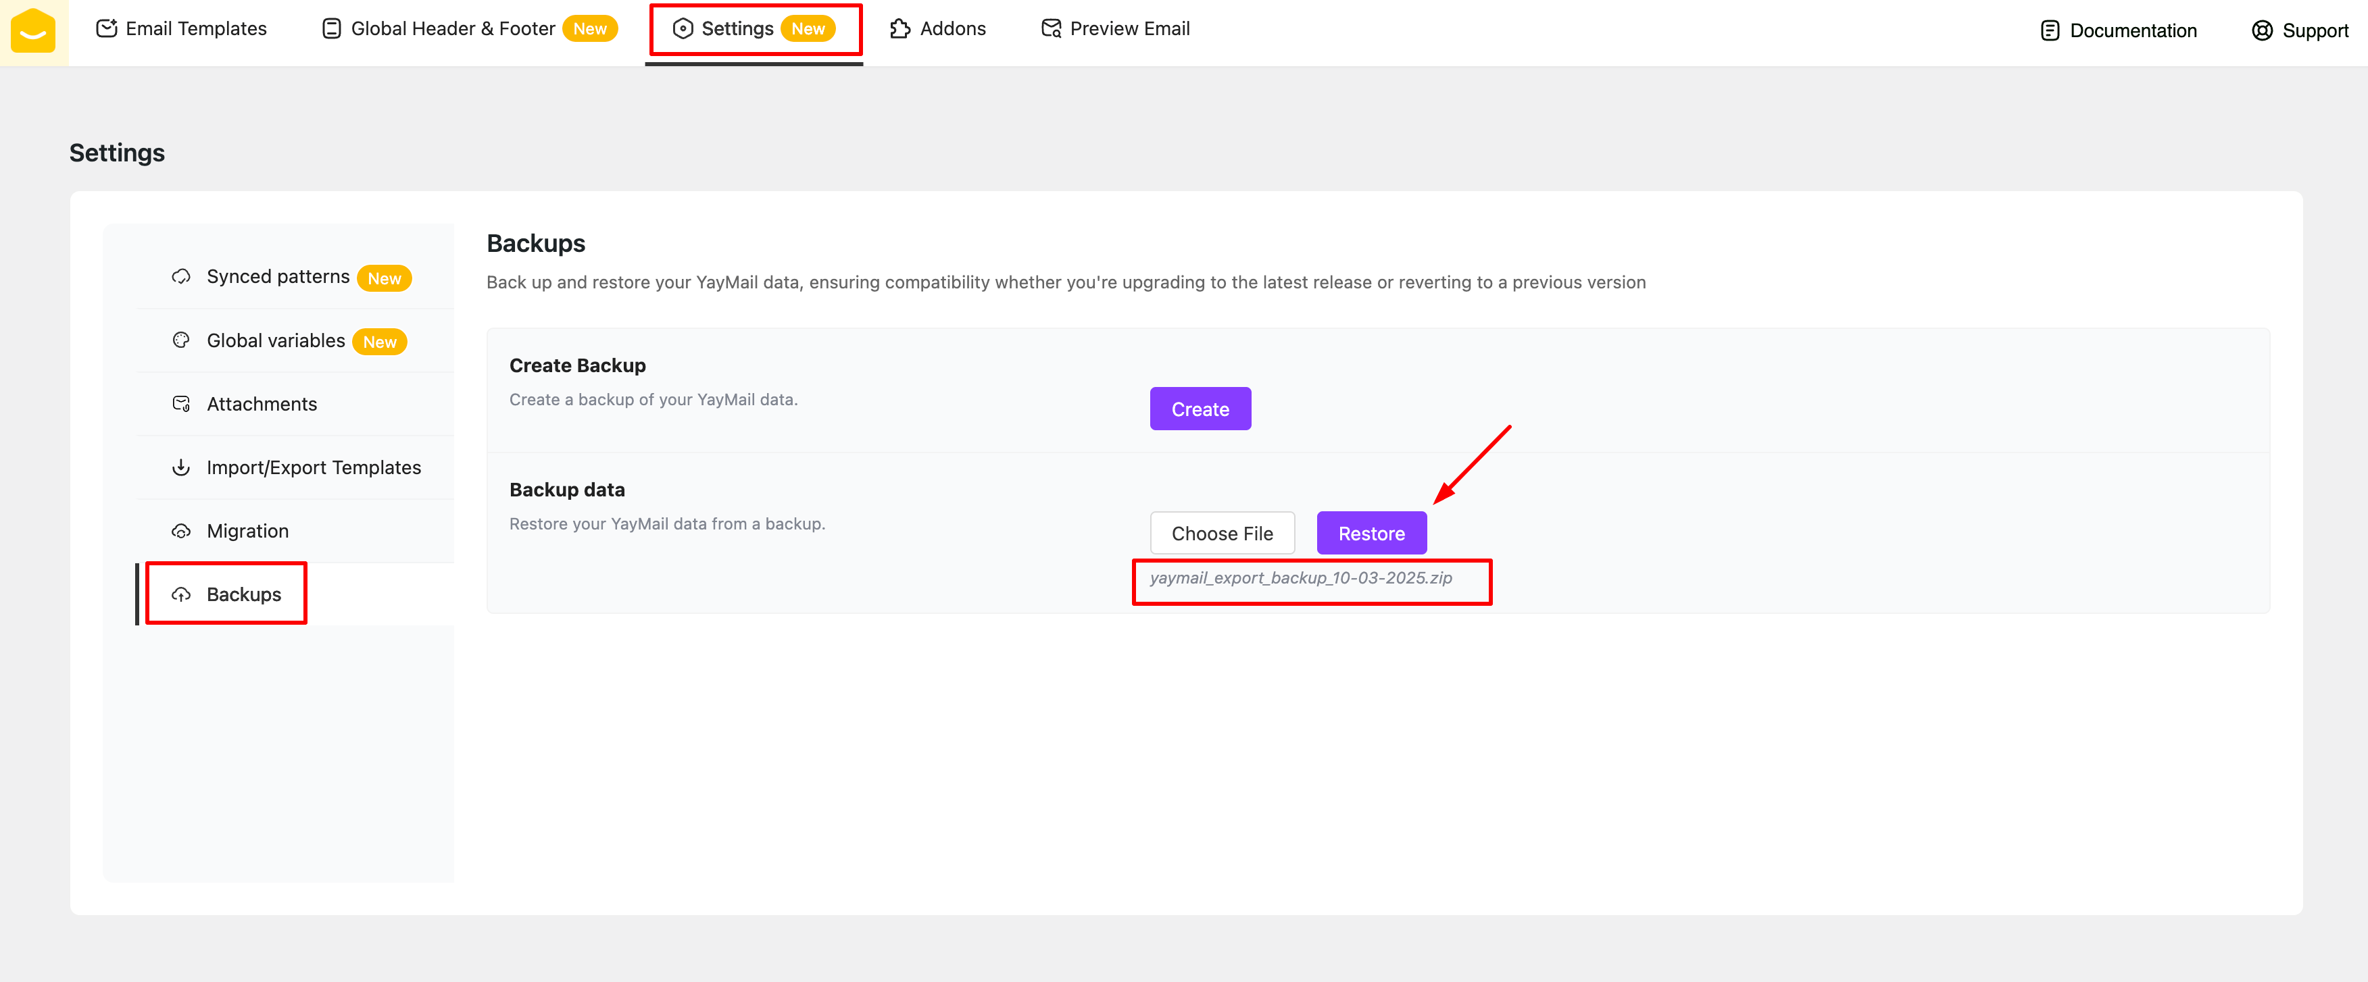This screenshot has width=2368, height=982.
Task: Click the Global Header & Footer icon
Action: [332, 28]
